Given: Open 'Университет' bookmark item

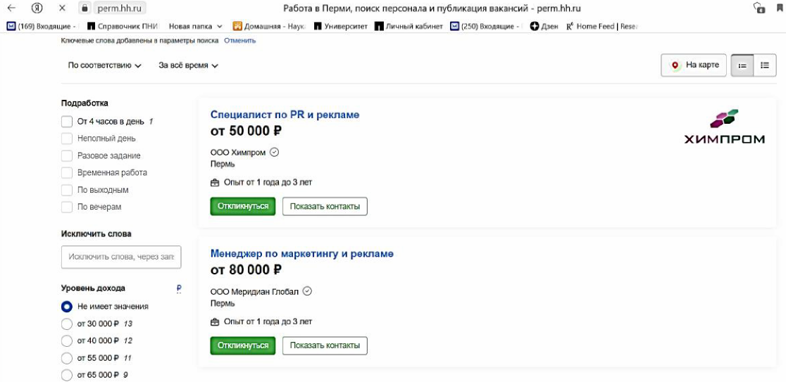Looking at the screenshot, I should click(341, 27).
